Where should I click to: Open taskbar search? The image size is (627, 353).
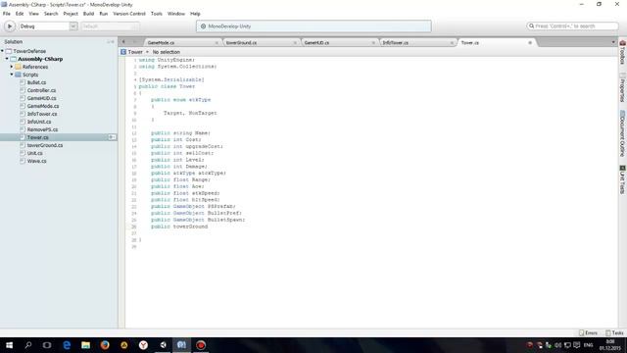(28, 345)
